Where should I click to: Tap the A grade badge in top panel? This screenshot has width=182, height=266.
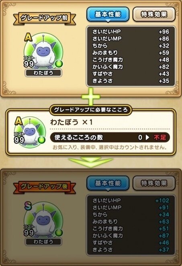[28, 37]
